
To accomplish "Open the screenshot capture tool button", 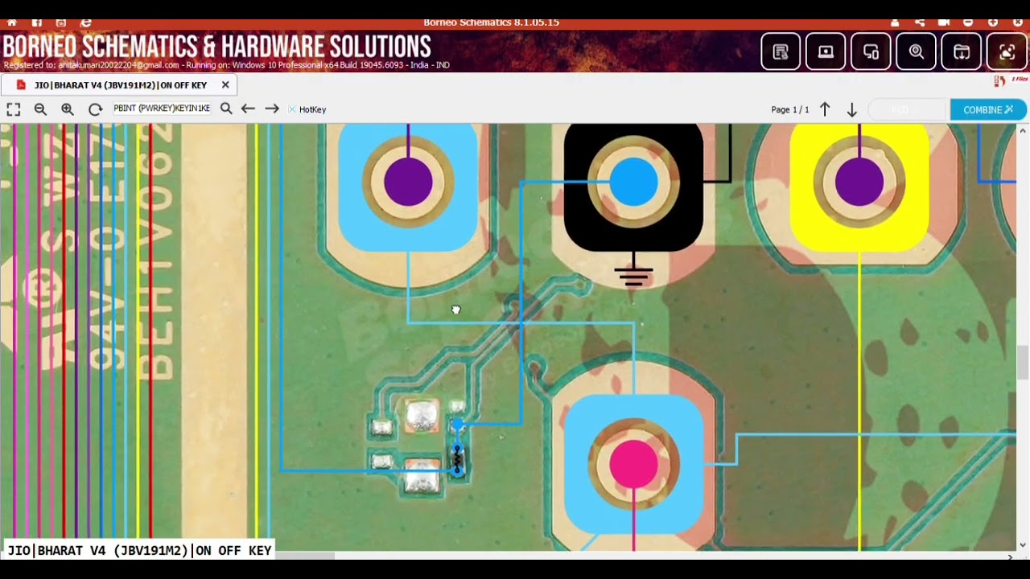I will click(1007, 52).
